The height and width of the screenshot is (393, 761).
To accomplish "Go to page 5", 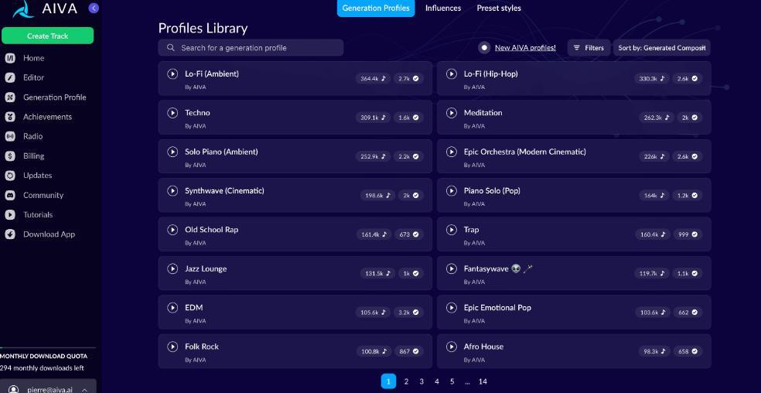I will (452, 381).
